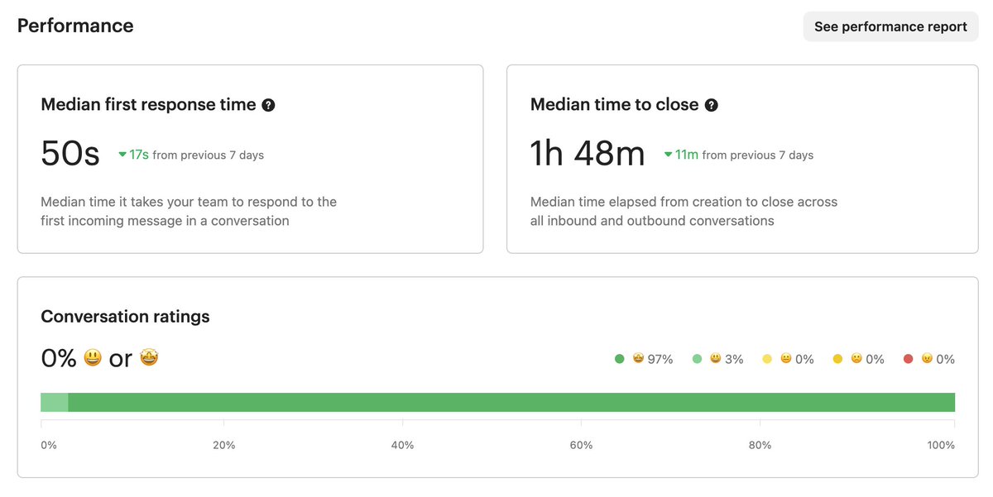Click the Conversation ratings section title
Screen dimensions: 993x497
[125, 316]
